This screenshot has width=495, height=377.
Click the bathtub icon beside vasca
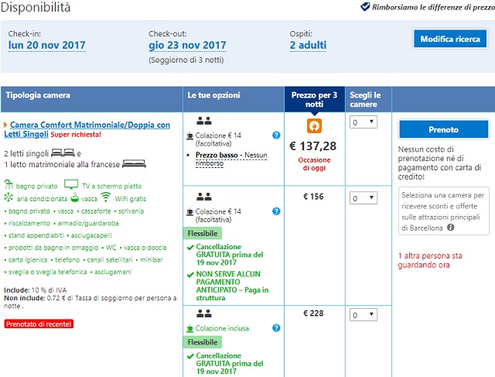click(x=74, y=197)
